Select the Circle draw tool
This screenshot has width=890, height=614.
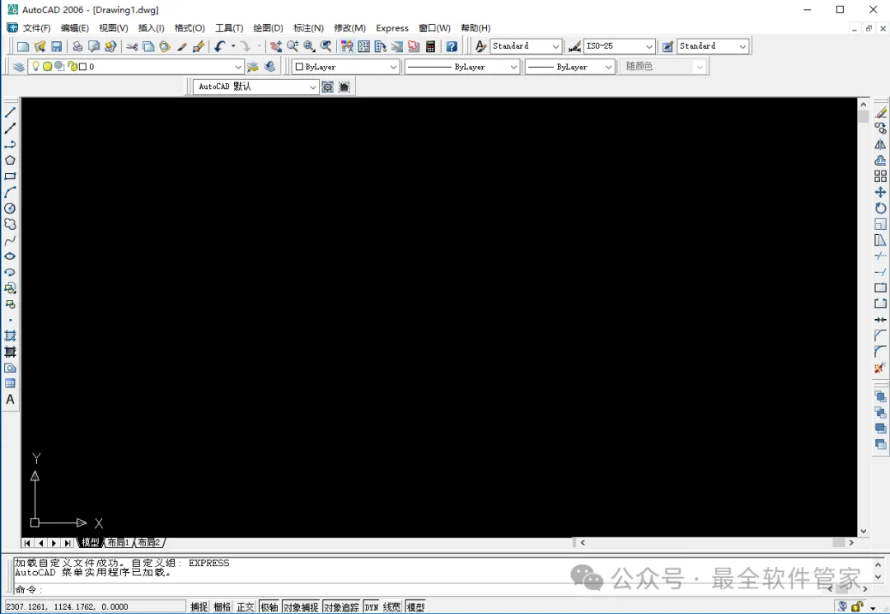pyautogui.click(x=10, y=209)
